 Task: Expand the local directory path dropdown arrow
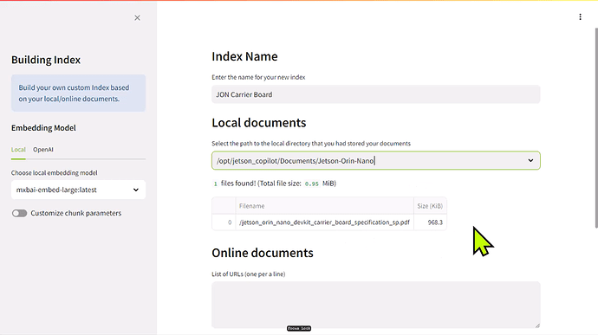click(x=530, y=160)
